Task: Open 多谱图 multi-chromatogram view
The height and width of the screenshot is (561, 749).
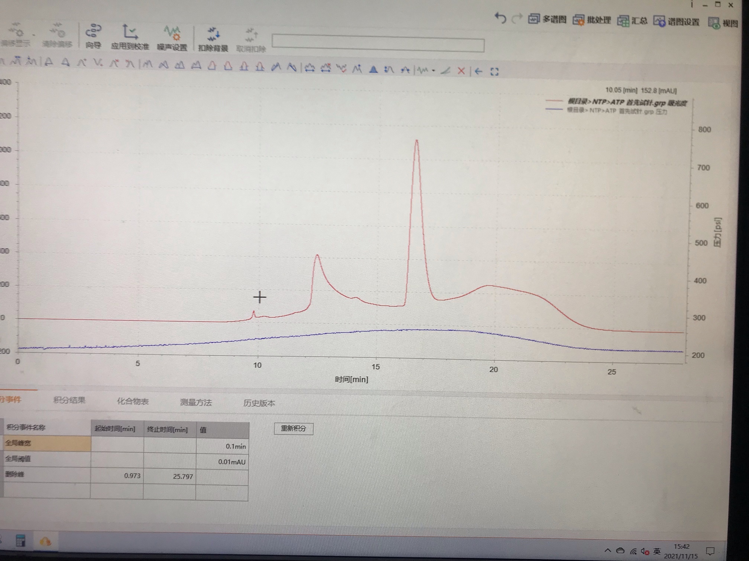Action: (547, 19)
